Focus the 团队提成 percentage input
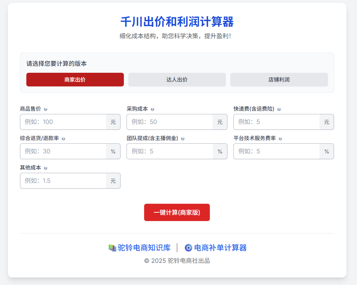The image size is (357, 285). (x=170, y=151)
